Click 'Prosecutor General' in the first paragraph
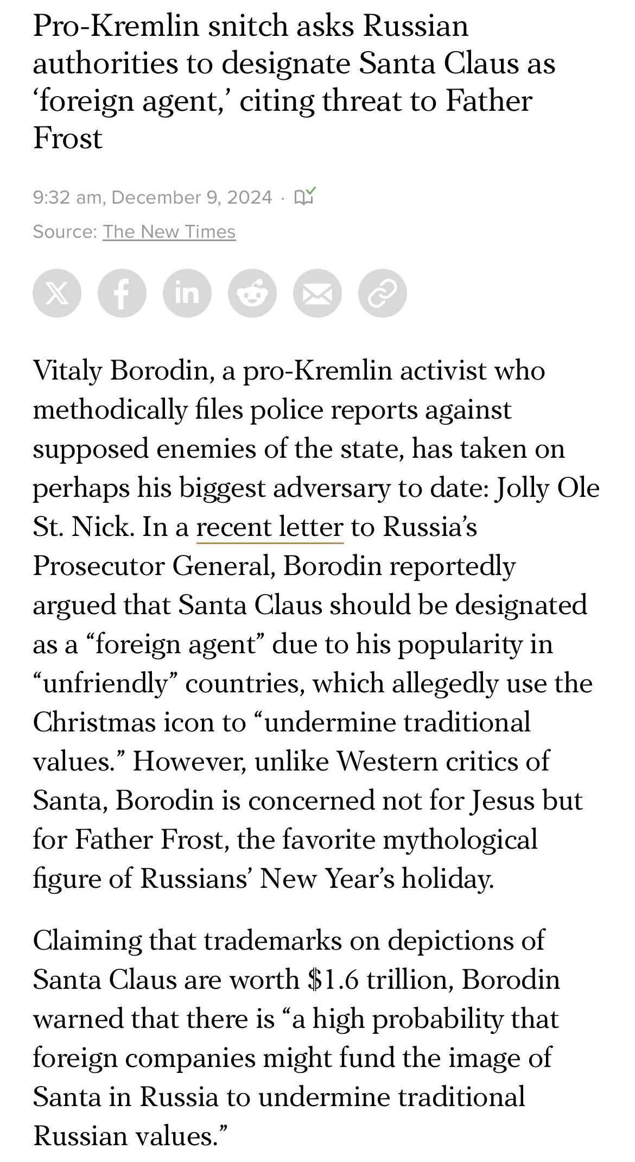635x1162 pixels. [x=151, y=566]
